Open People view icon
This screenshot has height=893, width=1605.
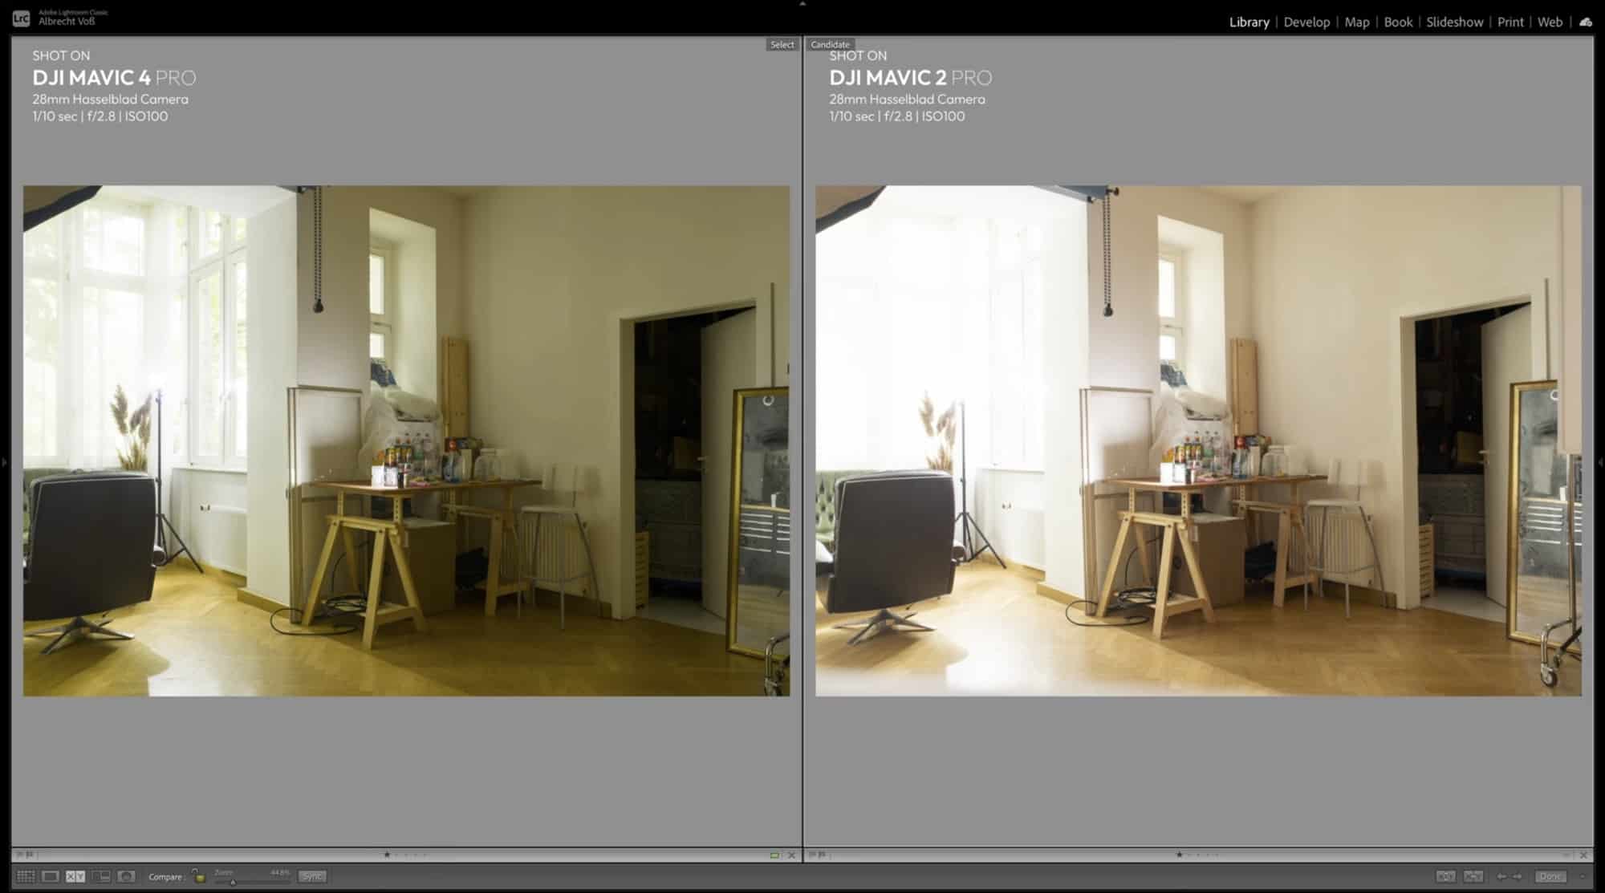pyautogui.click(x=126, y=876)
